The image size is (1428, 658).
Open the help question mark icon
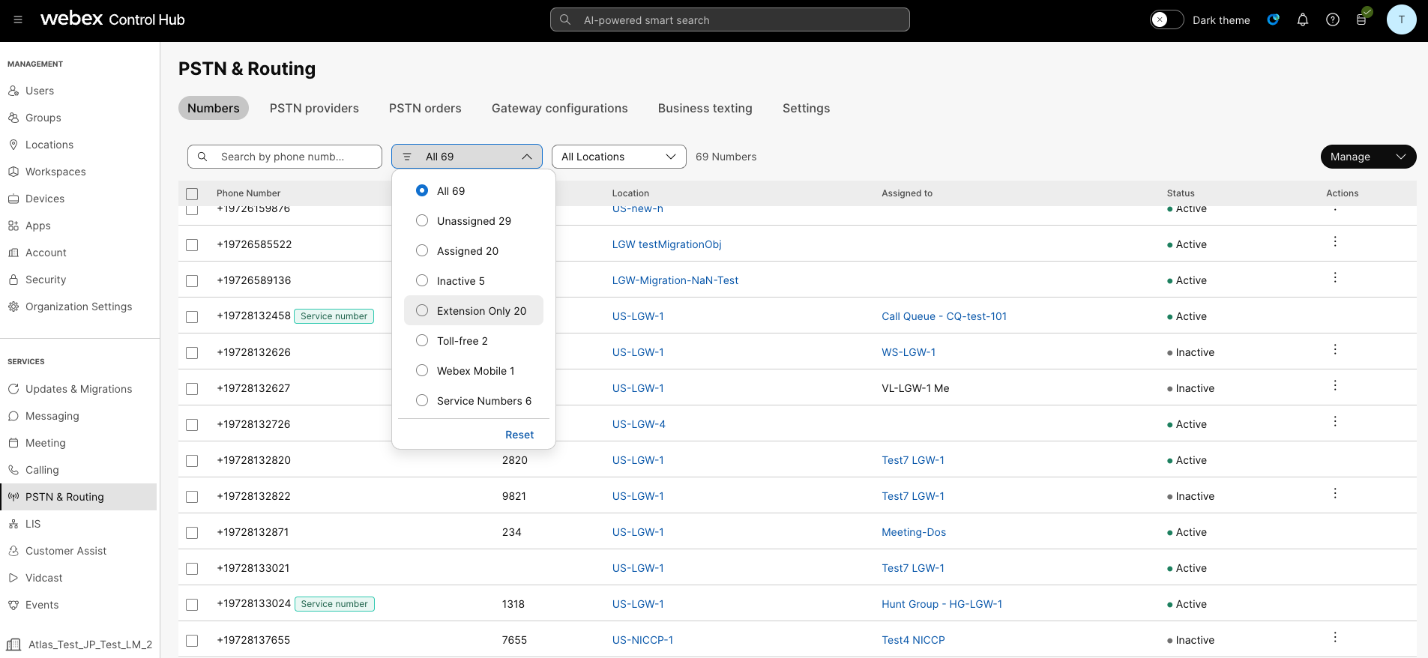[x=1333, y=19]
